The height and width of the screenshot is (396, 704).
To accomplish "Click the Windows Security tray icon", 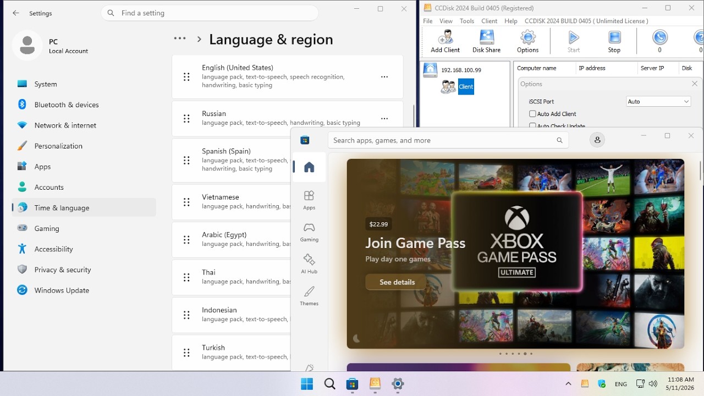I will pyautogui.click(x=602, y=384).
